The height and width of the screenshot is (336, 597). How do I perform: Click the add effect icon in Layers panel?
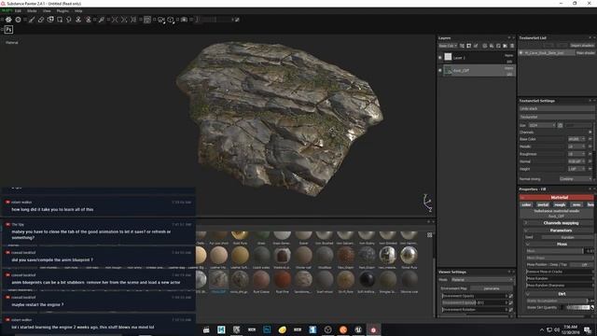click(x=476, y=46)
